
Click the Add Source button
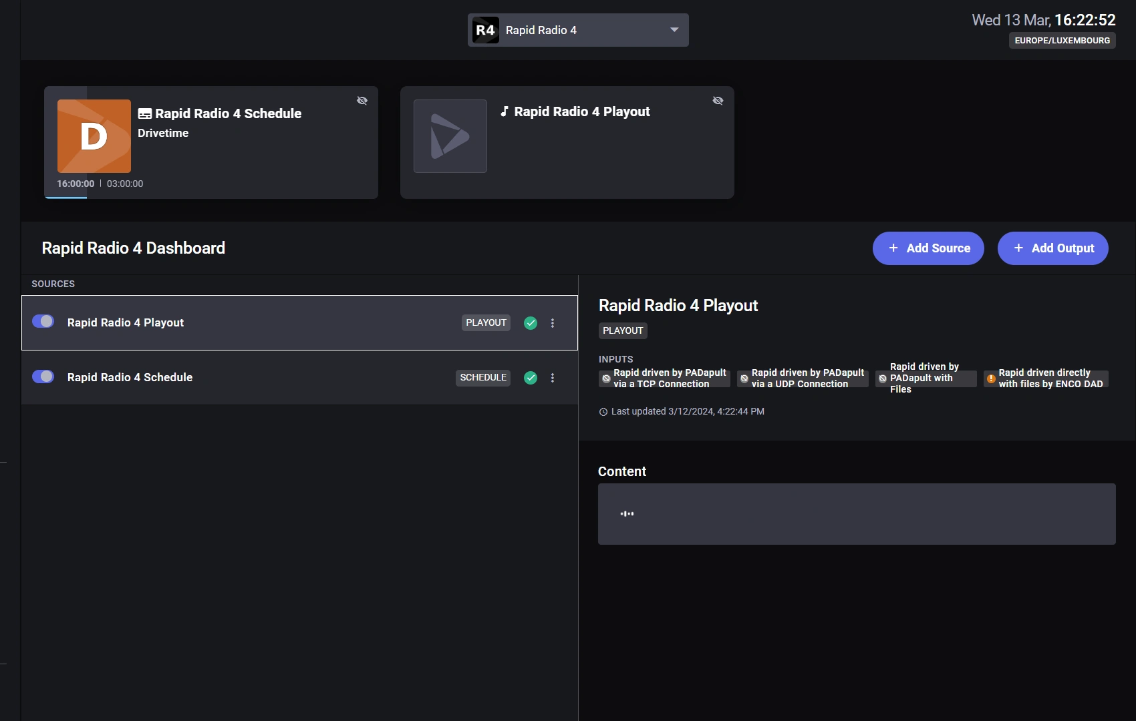point(928,248)
